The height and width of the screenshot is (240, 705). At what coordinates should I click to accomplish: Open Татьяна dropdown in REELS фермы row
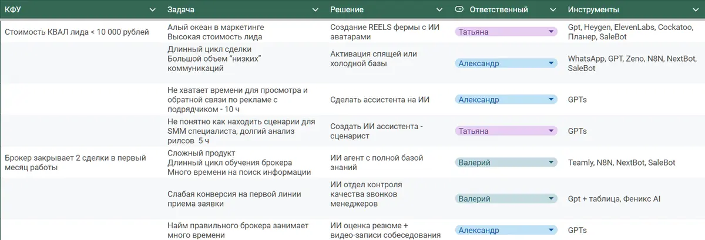(x=550, y=32)
